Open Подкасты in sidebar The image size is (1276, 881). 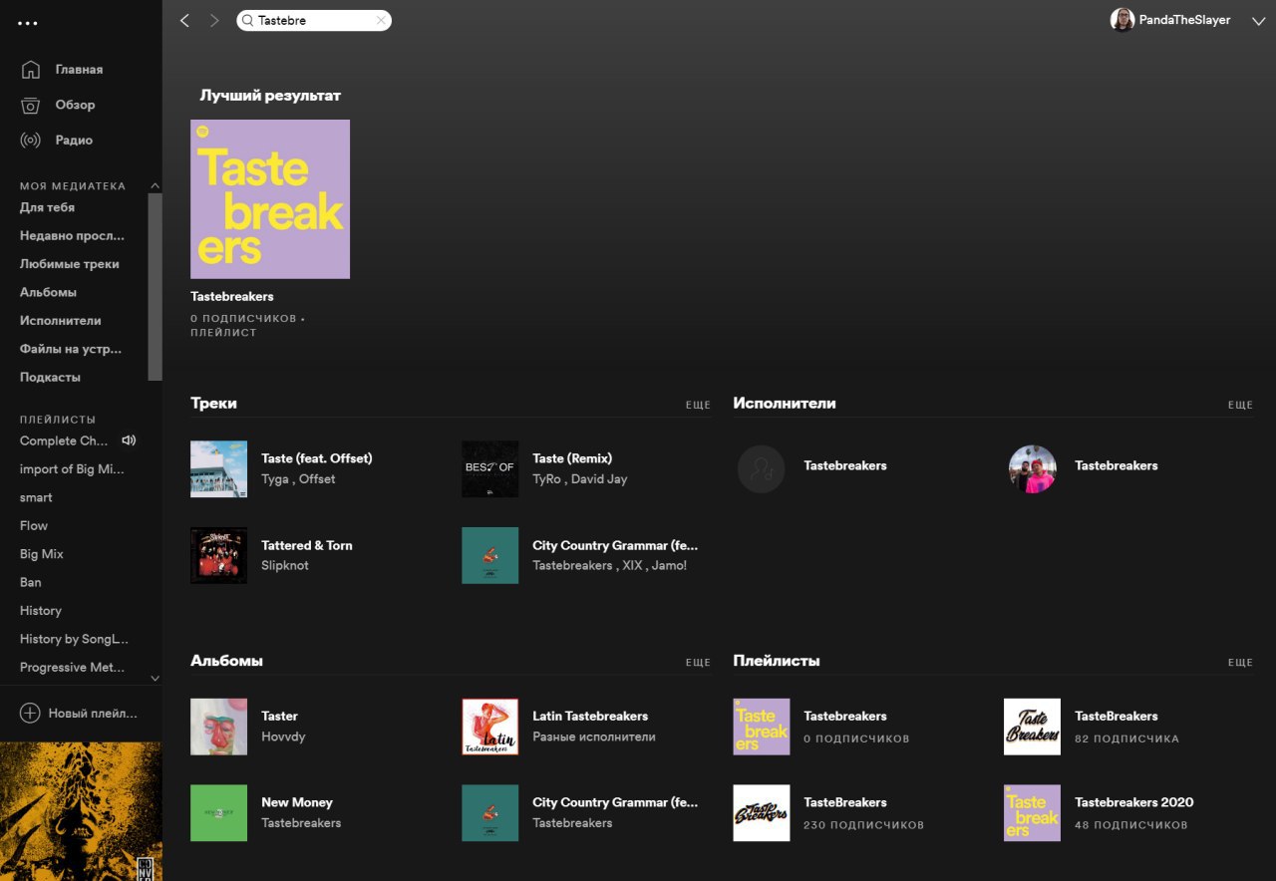pos(50,378)
